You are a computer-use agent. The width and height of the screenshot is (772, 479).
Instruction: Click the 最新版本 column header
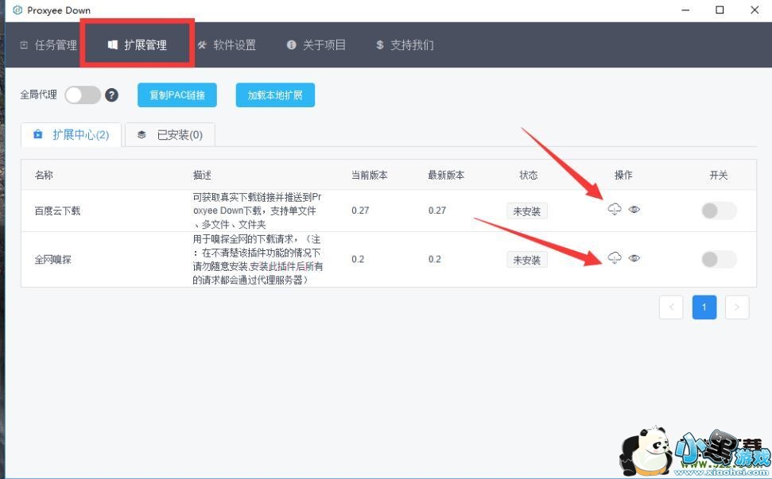(446, 175)
